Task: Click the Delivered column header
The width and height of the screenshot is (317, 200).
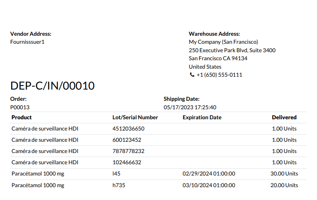Action: 284,117
